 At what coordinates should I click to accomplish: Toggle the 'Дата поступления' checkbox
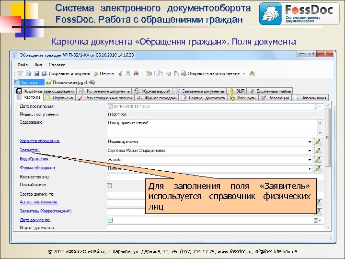(x=110, y=106)
